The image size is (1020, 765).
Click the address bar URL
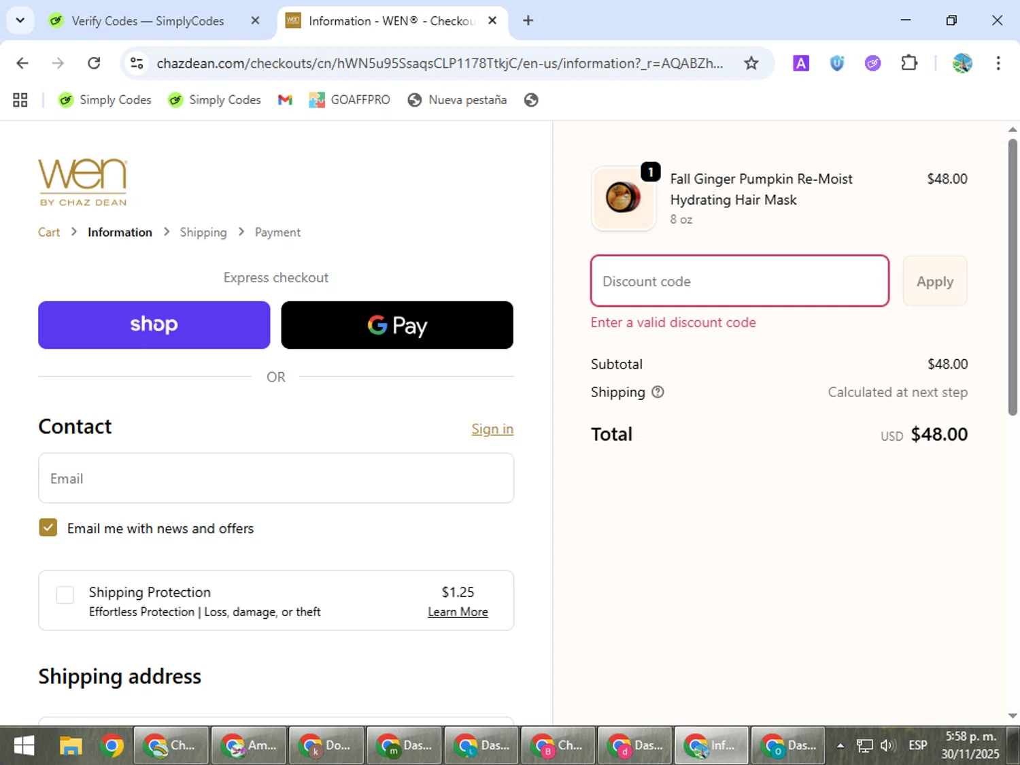pos(439,63)
